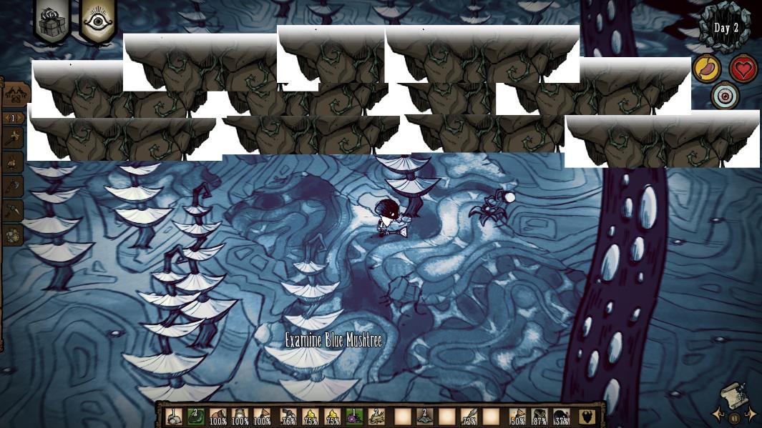Click the sanity brain meter
Viewport: 762px width, 428px height.
[x=725, y=96]
